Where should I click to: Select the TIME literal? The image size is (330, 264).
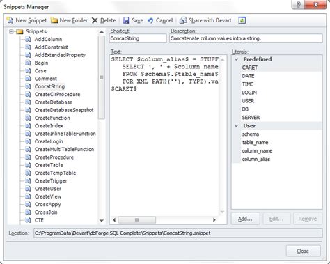tap(248, 84)
